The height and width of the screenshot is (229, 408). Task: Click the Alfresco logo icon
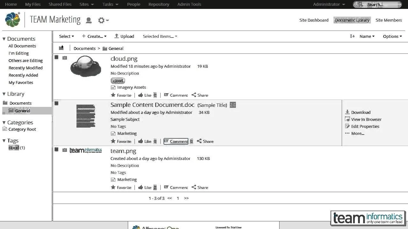click(x=13, y=20)
